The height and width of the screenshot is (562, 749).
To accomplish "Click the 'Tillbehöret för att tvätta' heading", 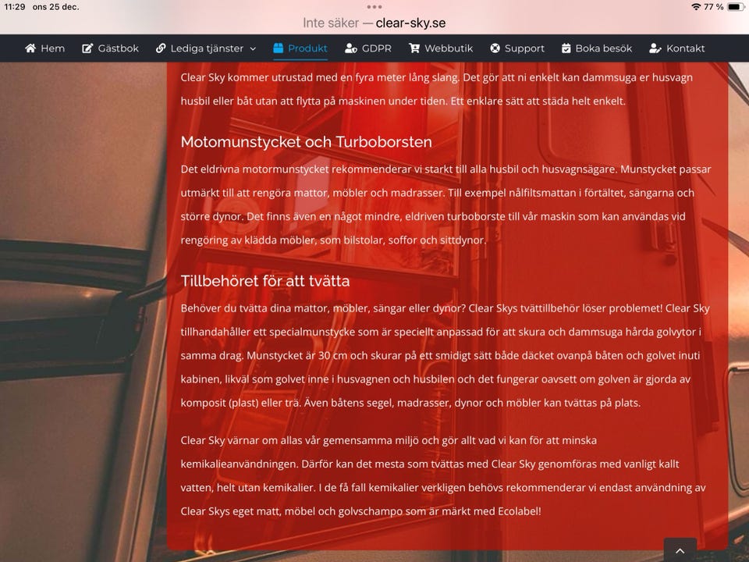I will tap(265, 281).
